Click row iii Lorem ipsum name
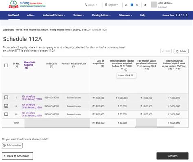The image size is (193, 162). pyautogui.click(x=74, y=114)
